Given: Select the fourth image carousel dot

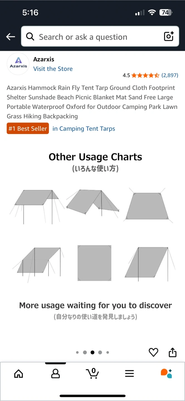Looking at the screenshot, I should [100, 352].
